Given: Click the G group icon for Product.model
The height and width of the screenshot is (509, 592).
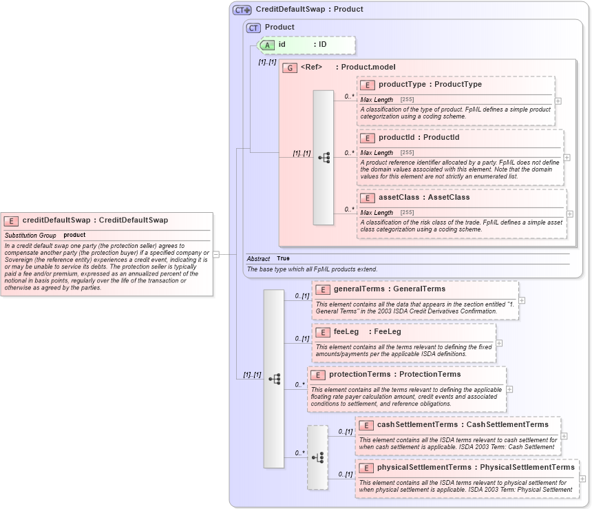Looking at the screenshot, I should [x=290, y=68].
